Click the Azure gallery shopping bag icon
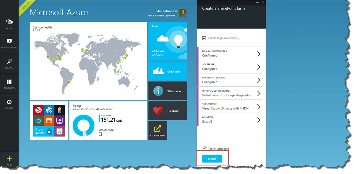Screen dimensions: 355x174 click(x=49, y=131)
